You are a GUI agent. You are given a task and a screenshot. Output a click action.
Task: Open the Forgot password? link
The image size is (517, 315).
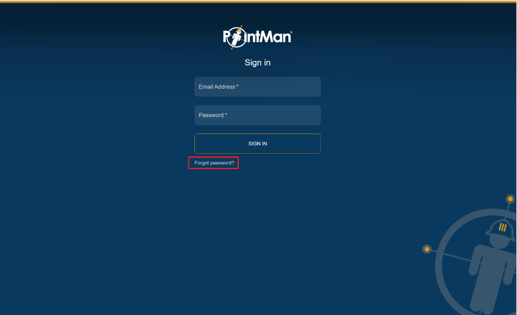[214, 163]
